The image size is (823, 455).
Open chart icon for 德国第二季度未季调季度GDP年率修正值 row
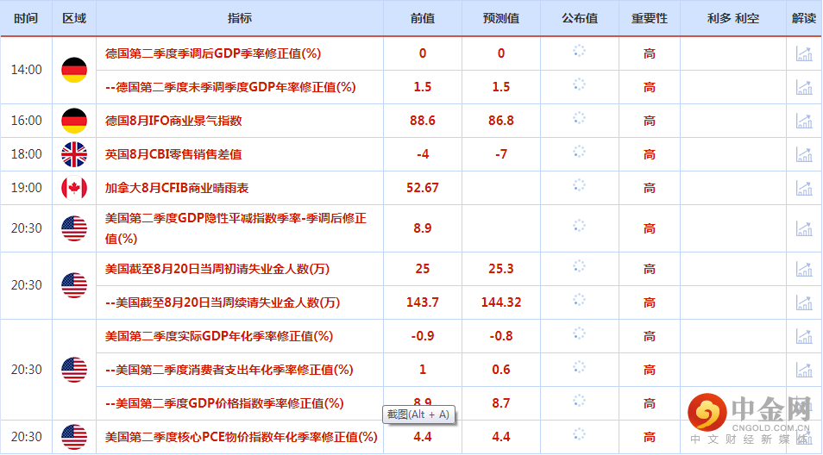click(x=803, y=87)
